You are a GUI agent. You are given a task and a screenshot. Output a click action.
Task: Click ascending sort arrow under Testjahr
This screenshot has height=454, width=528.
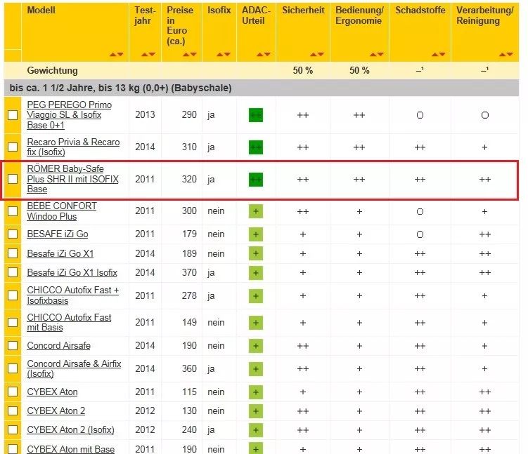[145, 54]
